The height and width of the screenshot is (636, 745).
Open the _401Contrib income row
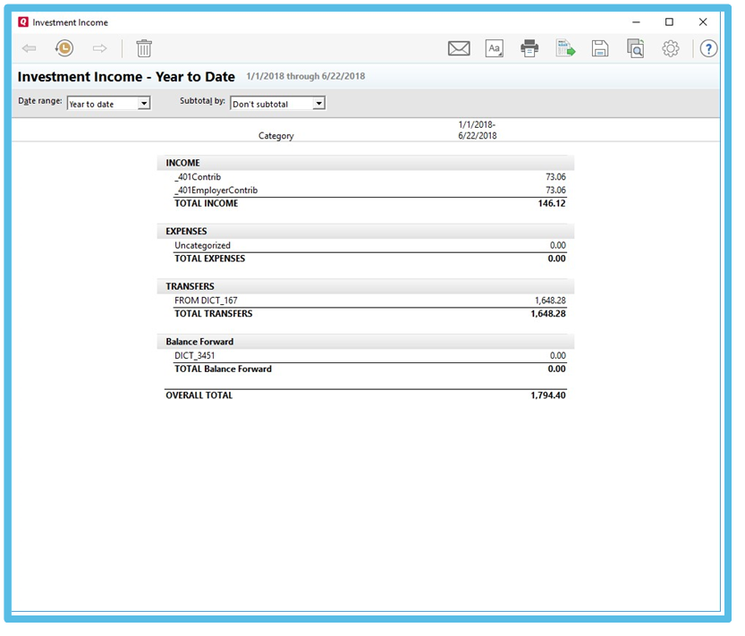tap(198, 177)
